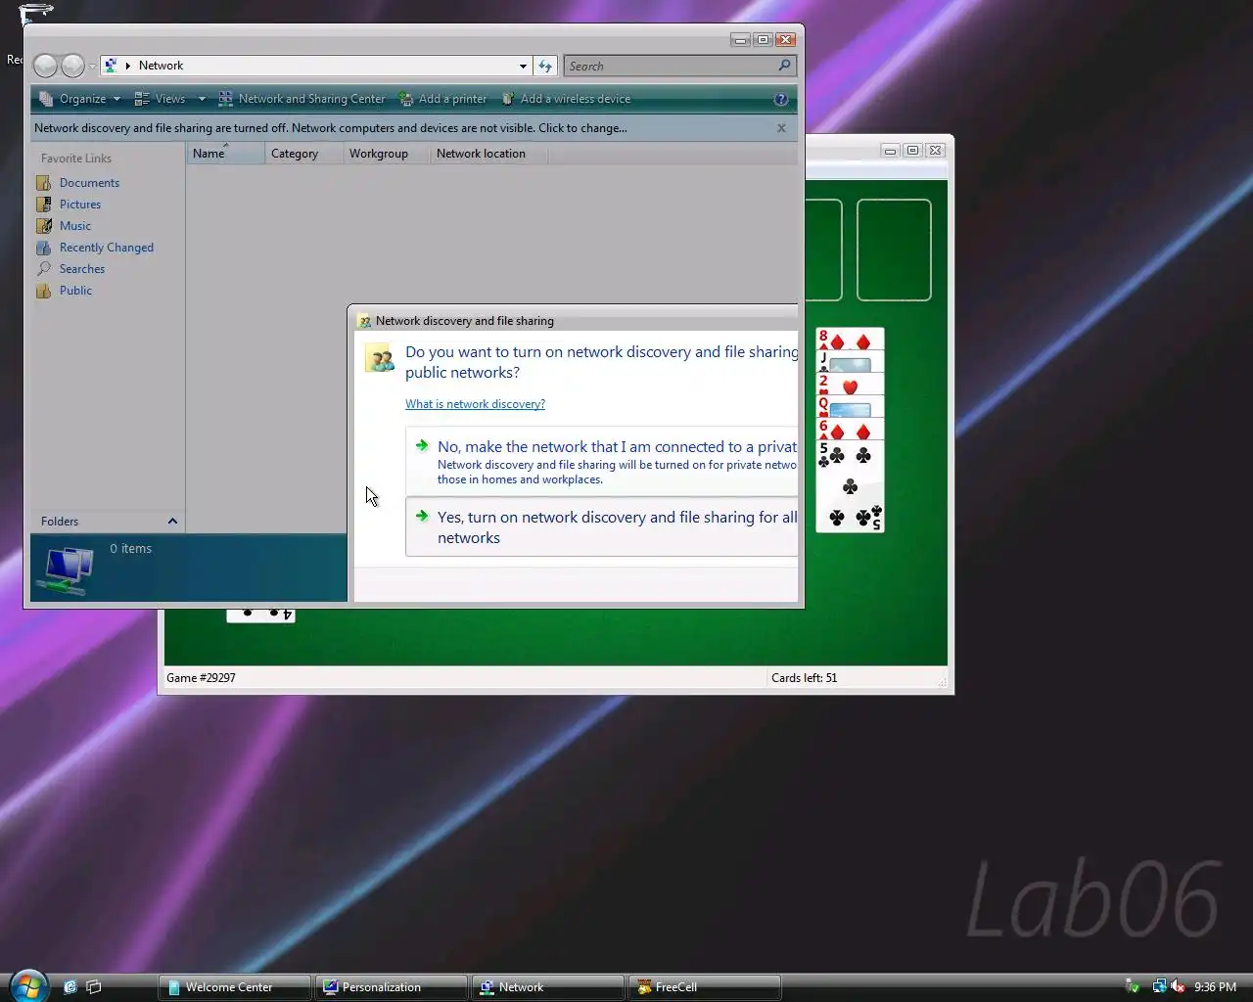
Task: Expand the Folders pane chevron
Action: [x=172, y=522]
